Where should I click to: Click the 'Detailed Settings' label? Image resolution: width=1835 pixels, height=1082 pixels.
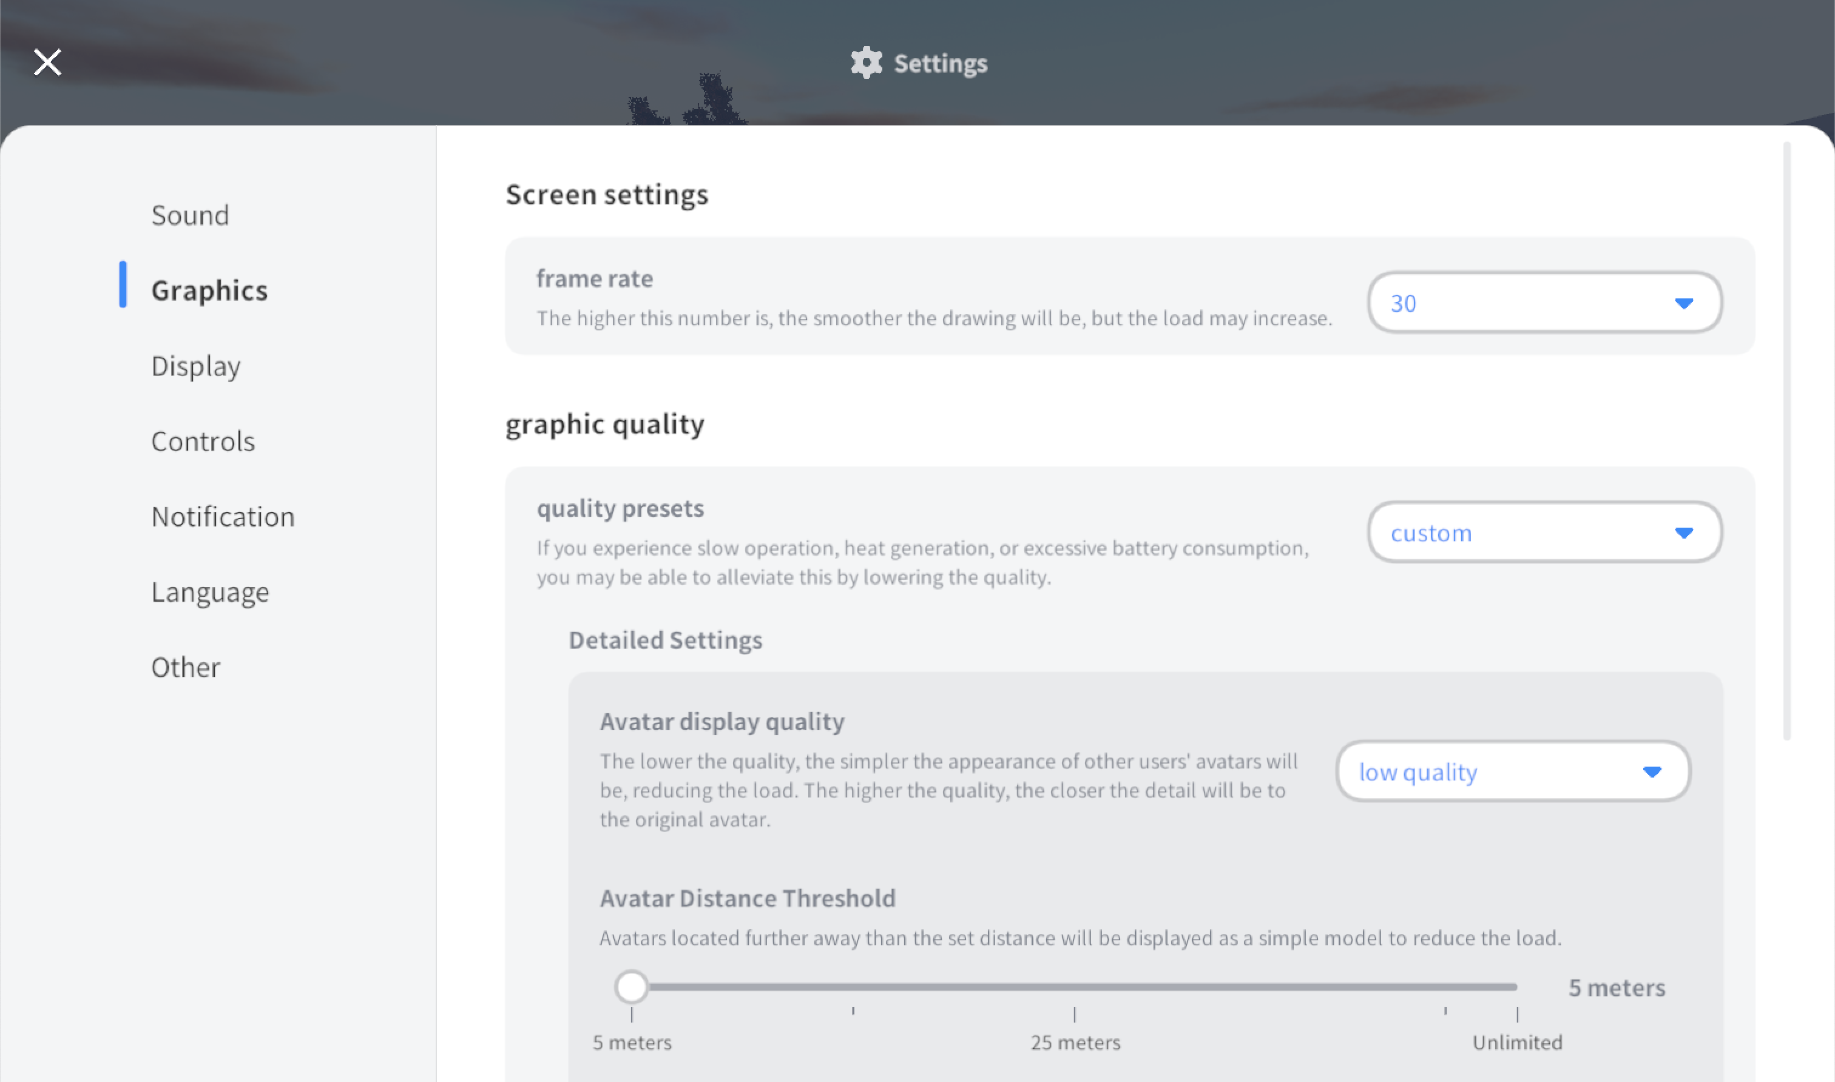pos(665,640)
